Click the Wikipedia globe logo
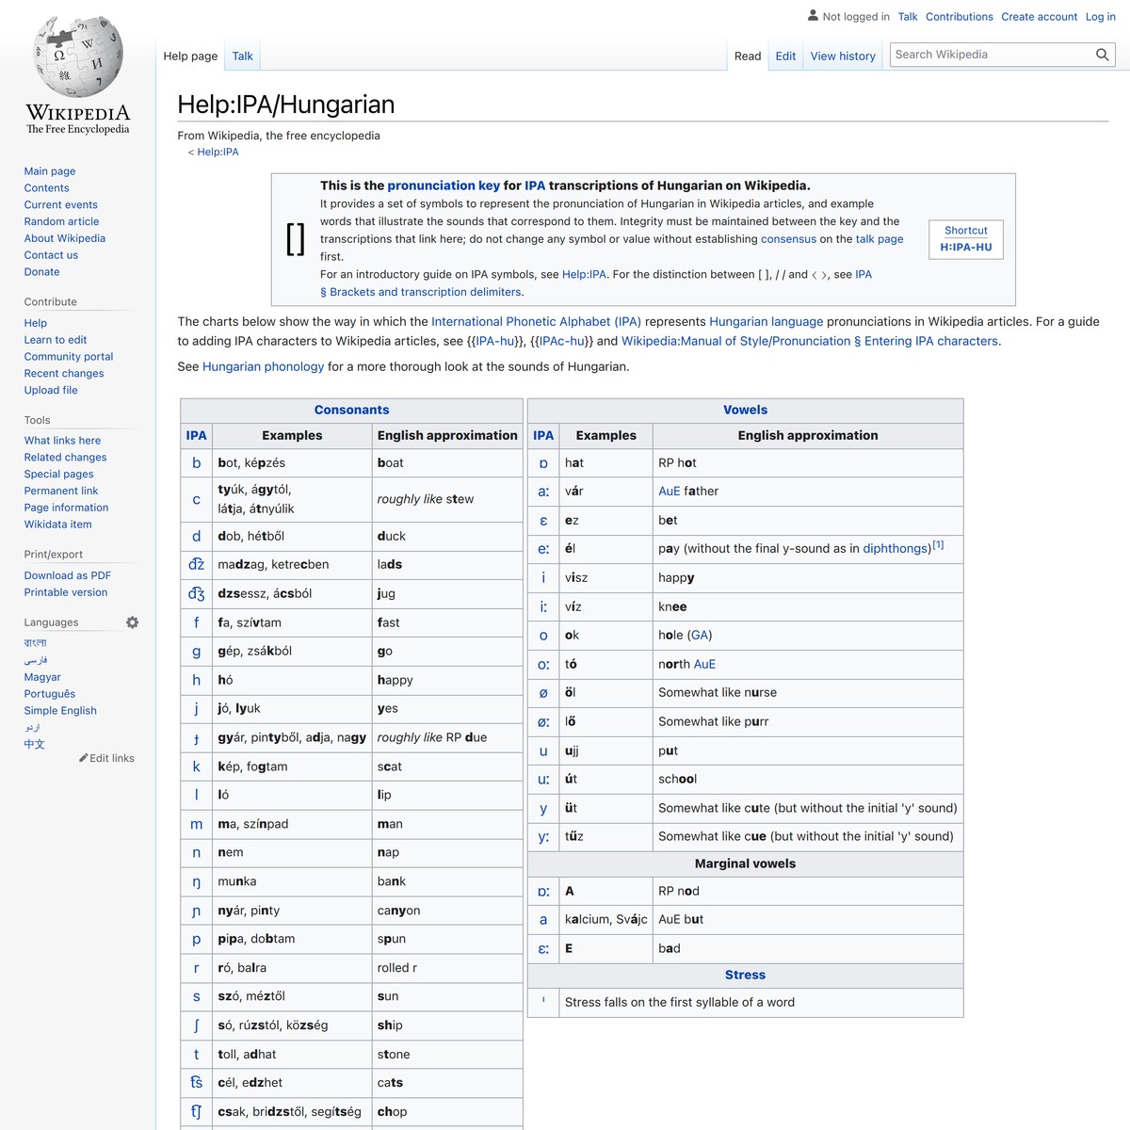1130x1130 pixels. pyautogui.click(x=75, y=56)
